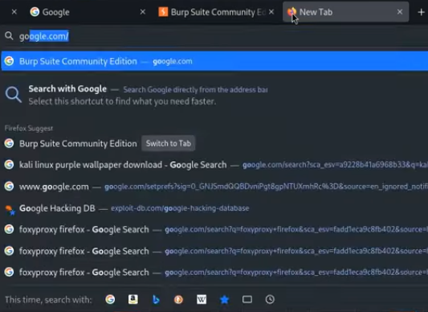
Task: Open kali linux purple wallpaper download suggestion
Action: coord(214,165)
